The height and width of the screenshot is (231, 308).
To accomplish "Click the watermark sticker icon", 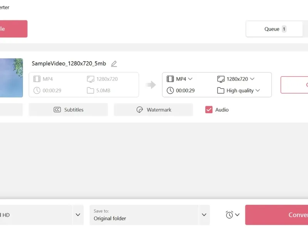I will pos(140,110).
